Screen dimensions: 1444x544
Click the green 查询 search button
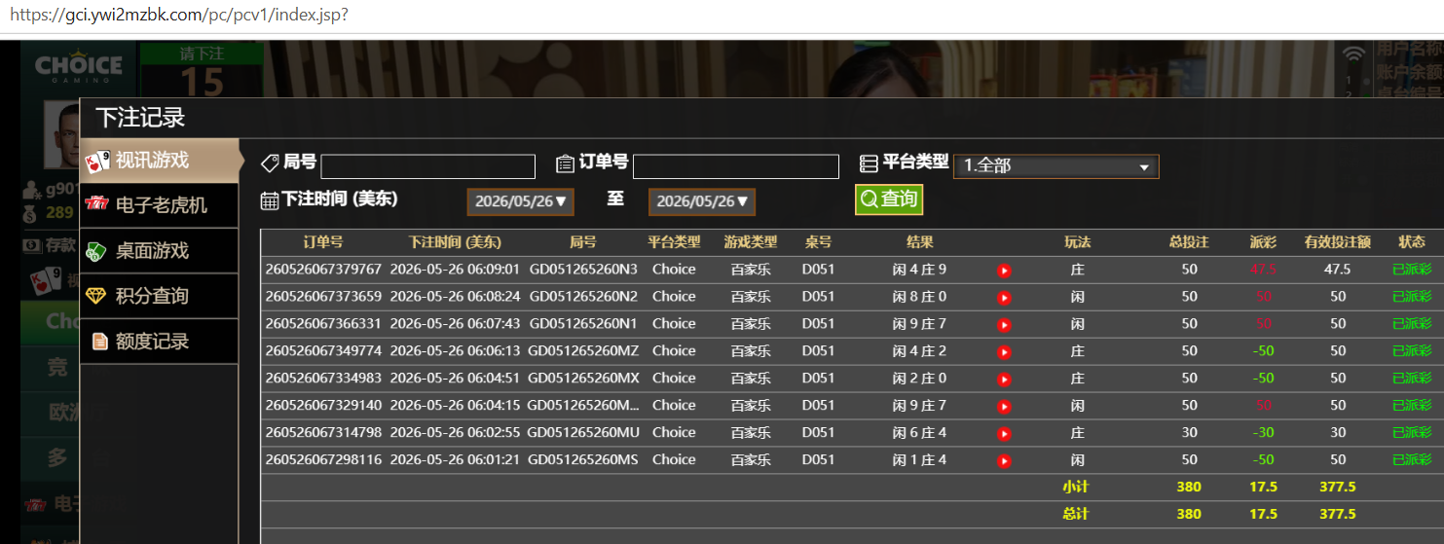pyautogui.click(x=889, y=199)
